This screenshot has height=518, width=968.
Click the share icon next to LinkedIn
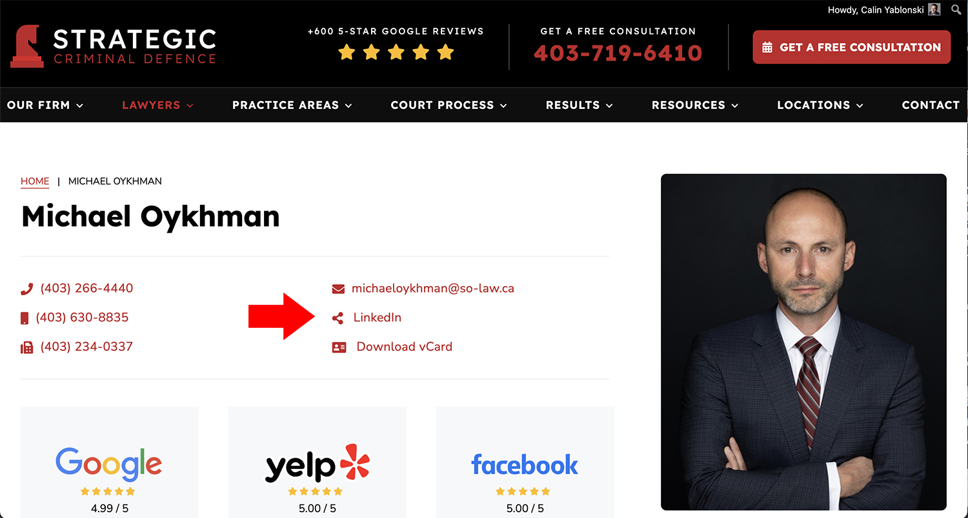pos(338,318)
